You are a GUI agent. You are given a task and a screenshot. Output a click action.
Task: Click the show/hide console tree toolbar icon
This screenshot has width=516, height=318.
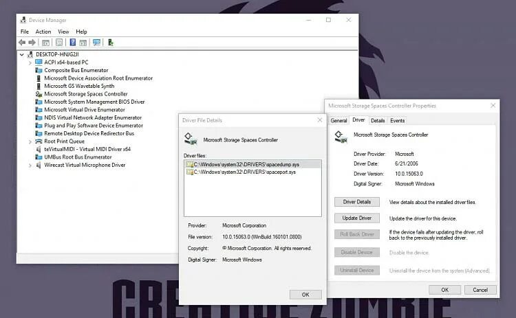pos(45,43)
